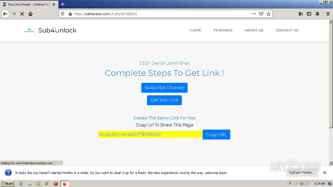Click the Sub4Unlock logo image

coord(29,30)
